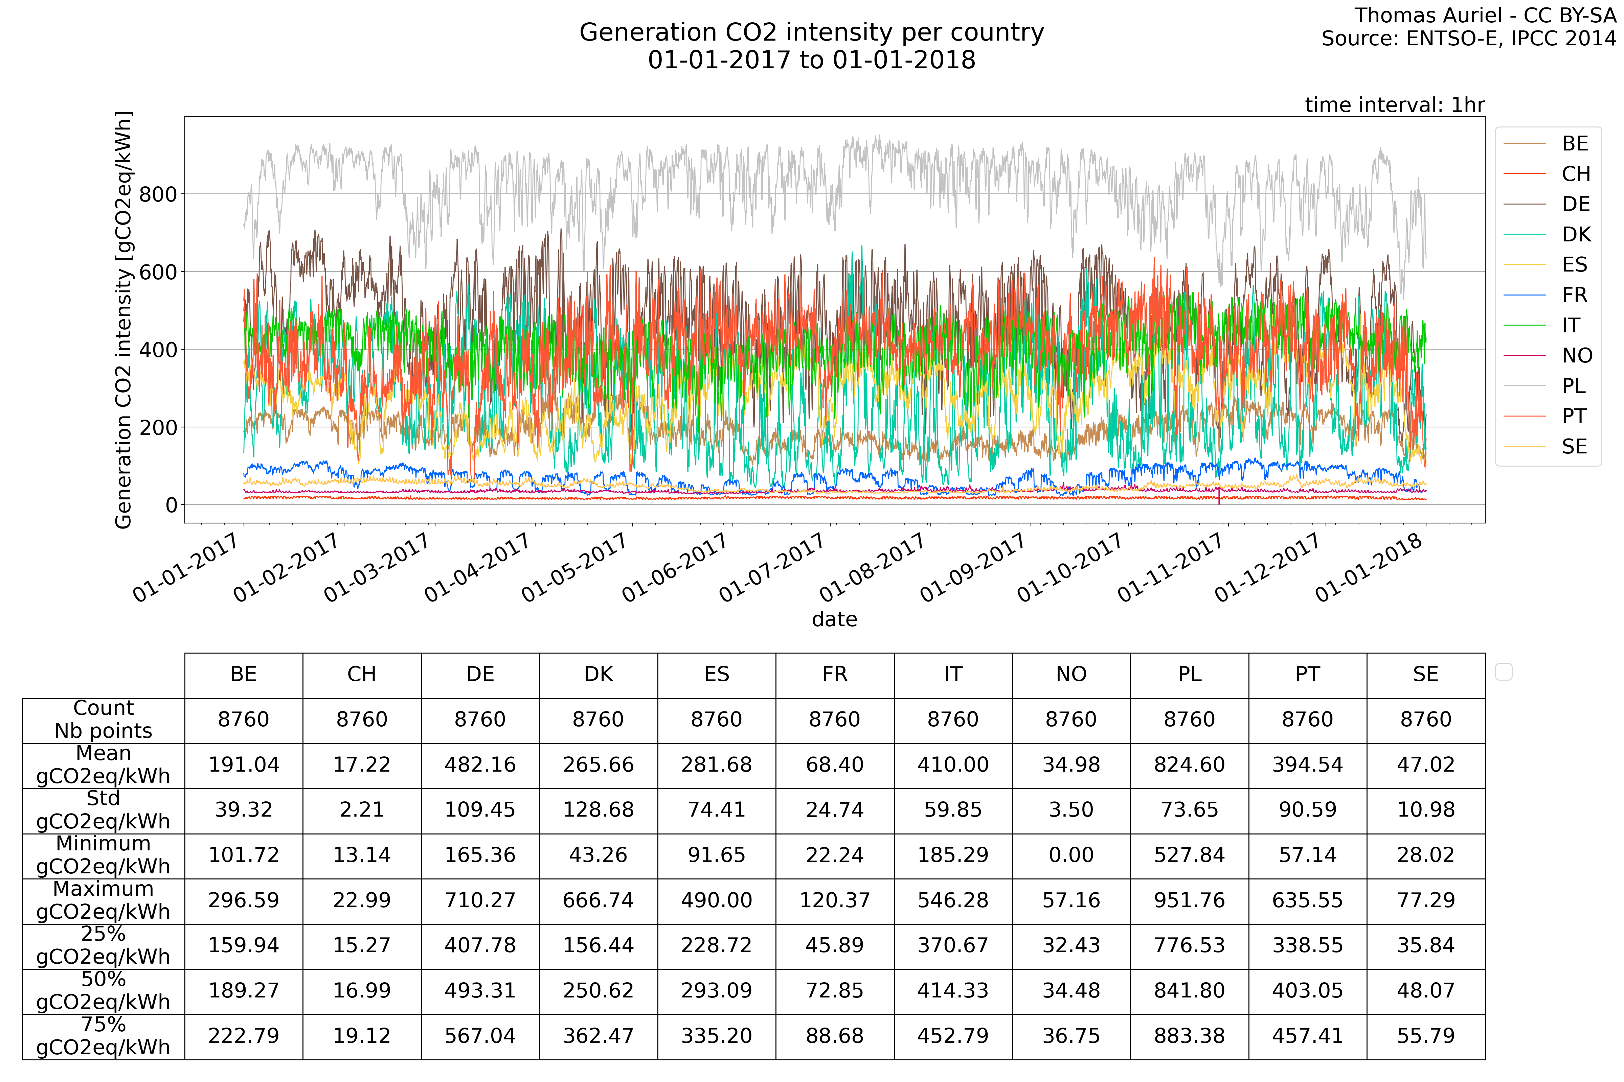
Task: Select the Maximum gCO2eq/kWh row header
Action: click(104, 900)
